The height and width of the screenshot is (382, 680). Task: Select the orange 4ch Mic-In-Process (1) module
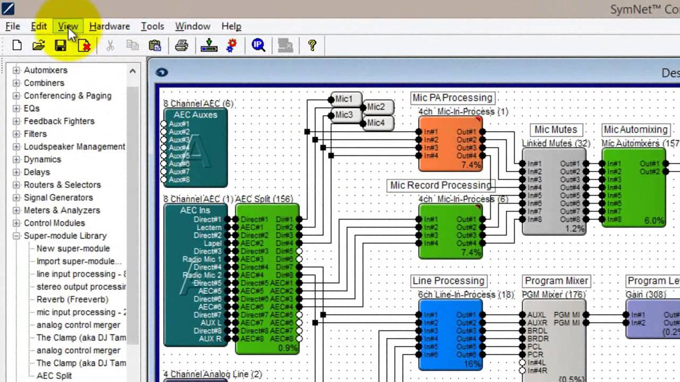(x=450, y=144)
